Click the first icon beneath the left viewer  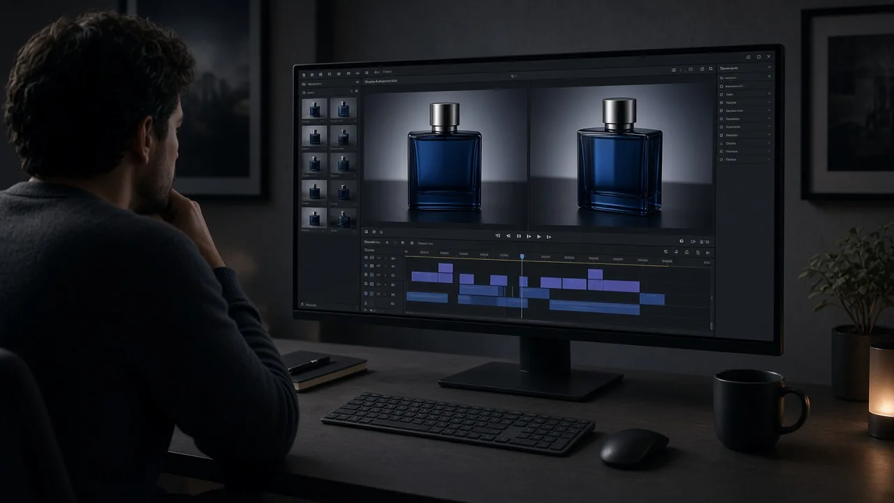click(x=366, y=231)
